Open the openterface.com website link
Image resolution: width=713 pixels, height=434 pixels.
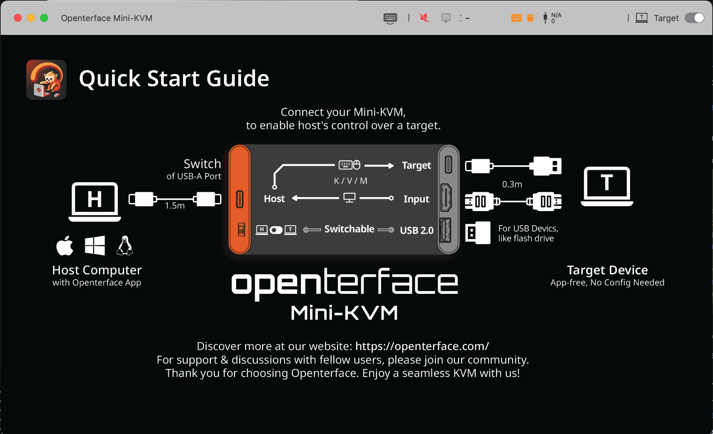[x=422, y=346]
